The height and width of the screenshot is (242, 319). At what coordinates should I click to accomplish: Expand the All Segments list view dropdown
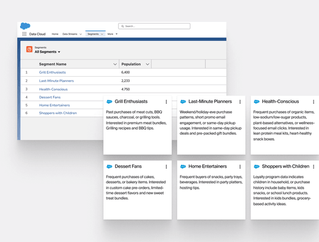pyautogui.click(x=59, y=52)
